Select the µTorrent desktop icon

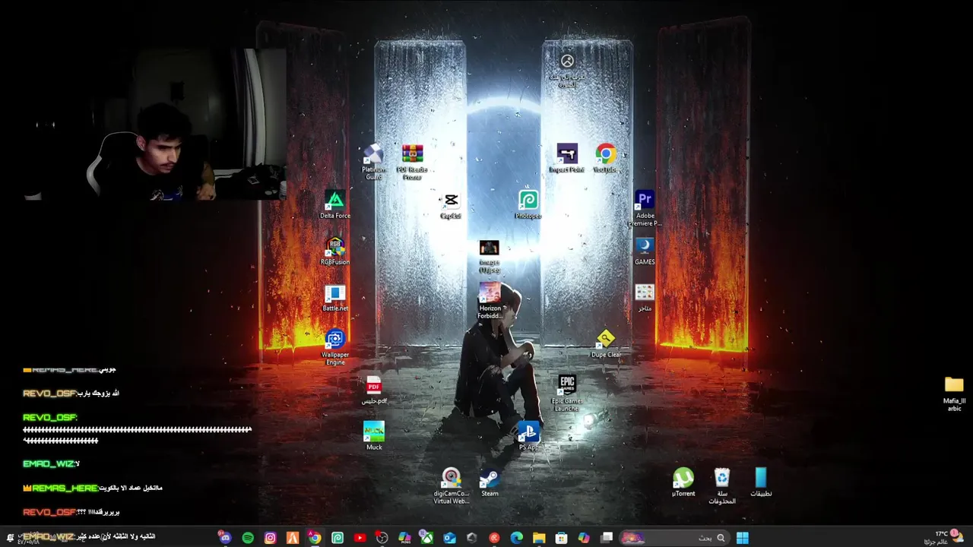pos(683,483)
